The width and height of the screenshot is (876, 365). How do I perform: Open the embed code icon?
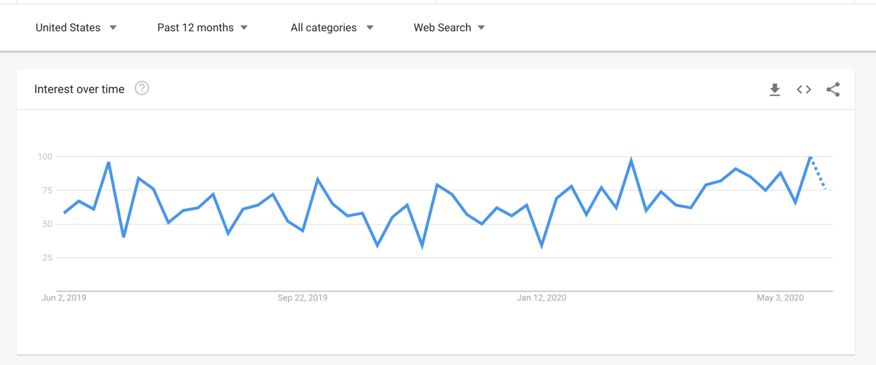(804, 89)
